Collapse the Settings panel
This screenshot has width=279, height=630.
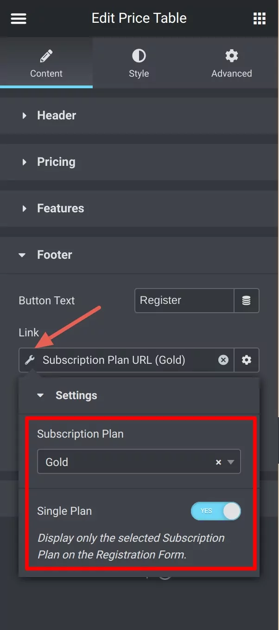click(139, 395)
